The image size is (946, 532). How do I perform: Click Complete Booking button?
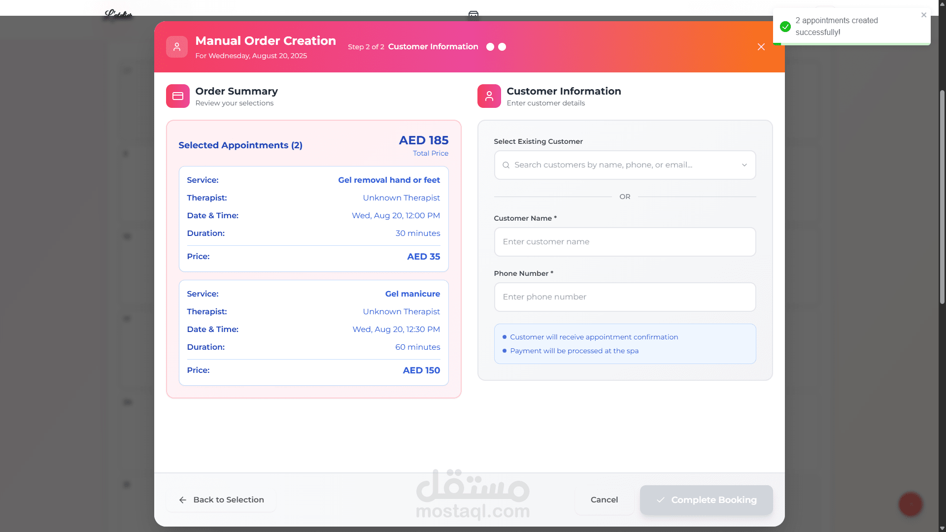706,500
